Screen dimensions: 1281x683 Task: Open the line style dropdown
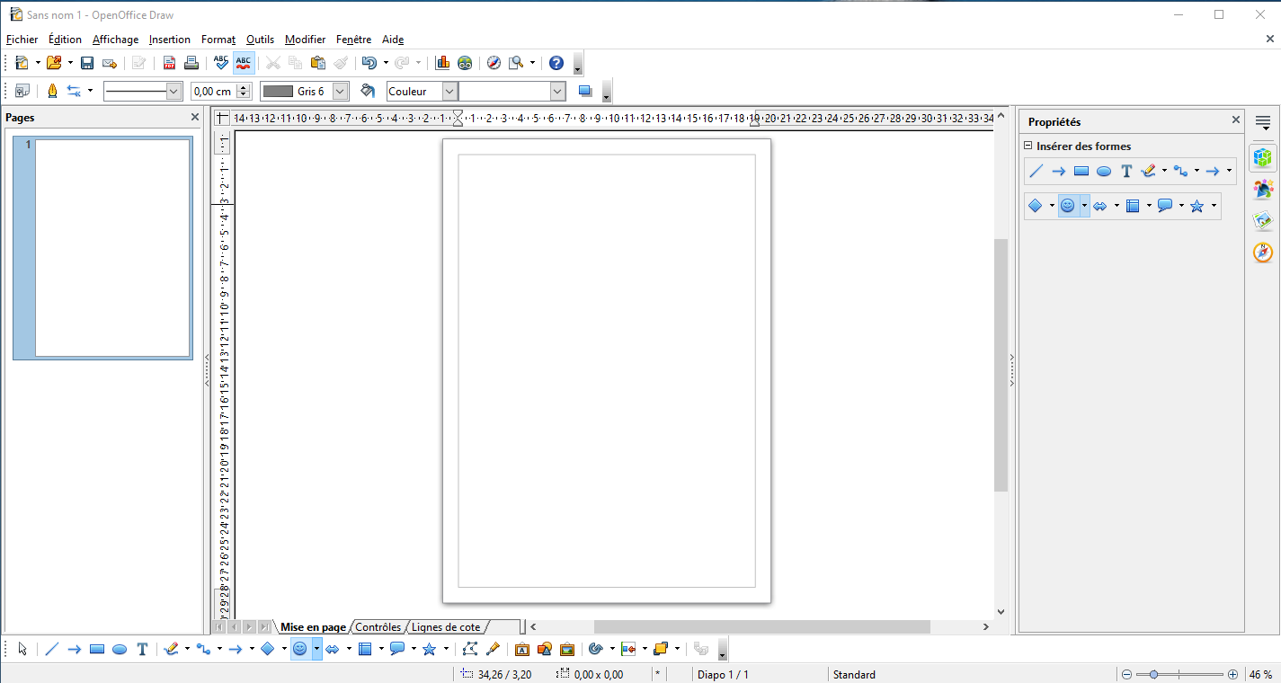pos(173,91)
